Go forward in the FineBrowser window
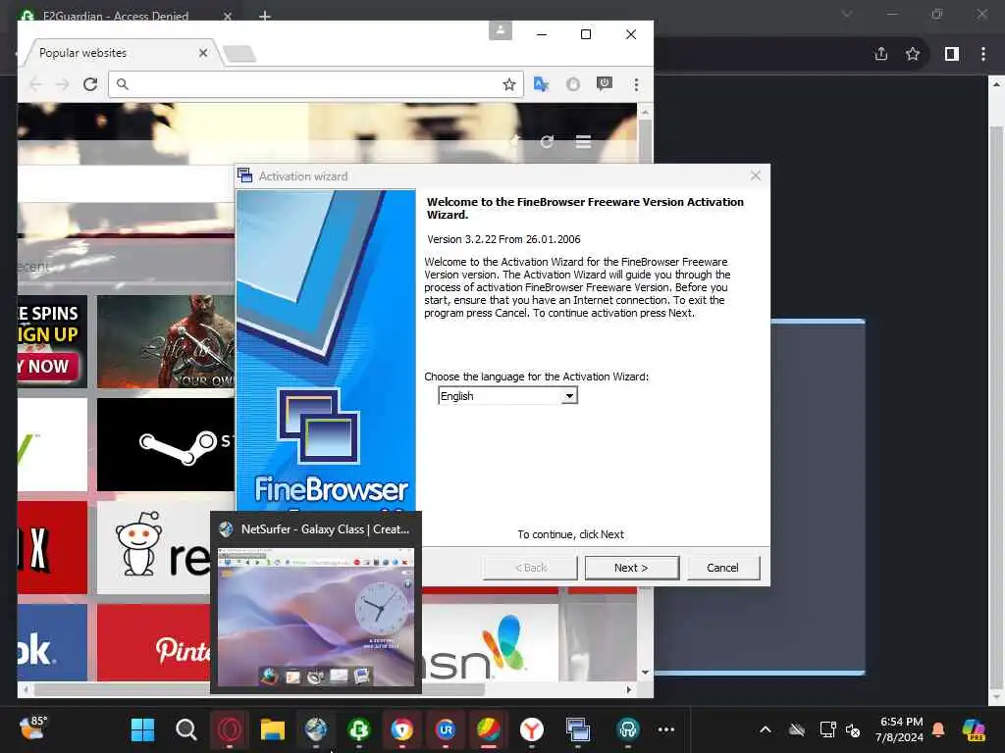The width and height of the screenshot is (1005, 753). [x=62, y=84]
